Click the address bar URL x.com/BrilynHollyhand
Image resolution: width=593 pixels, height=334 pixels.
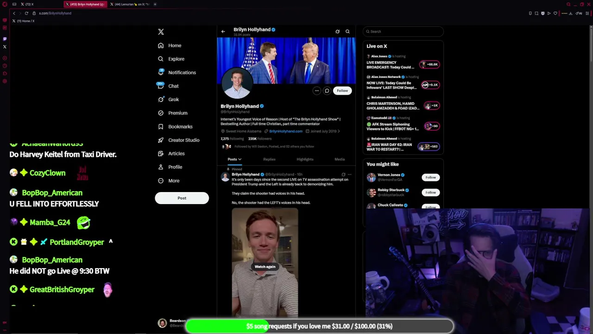(x=55, y=13)
